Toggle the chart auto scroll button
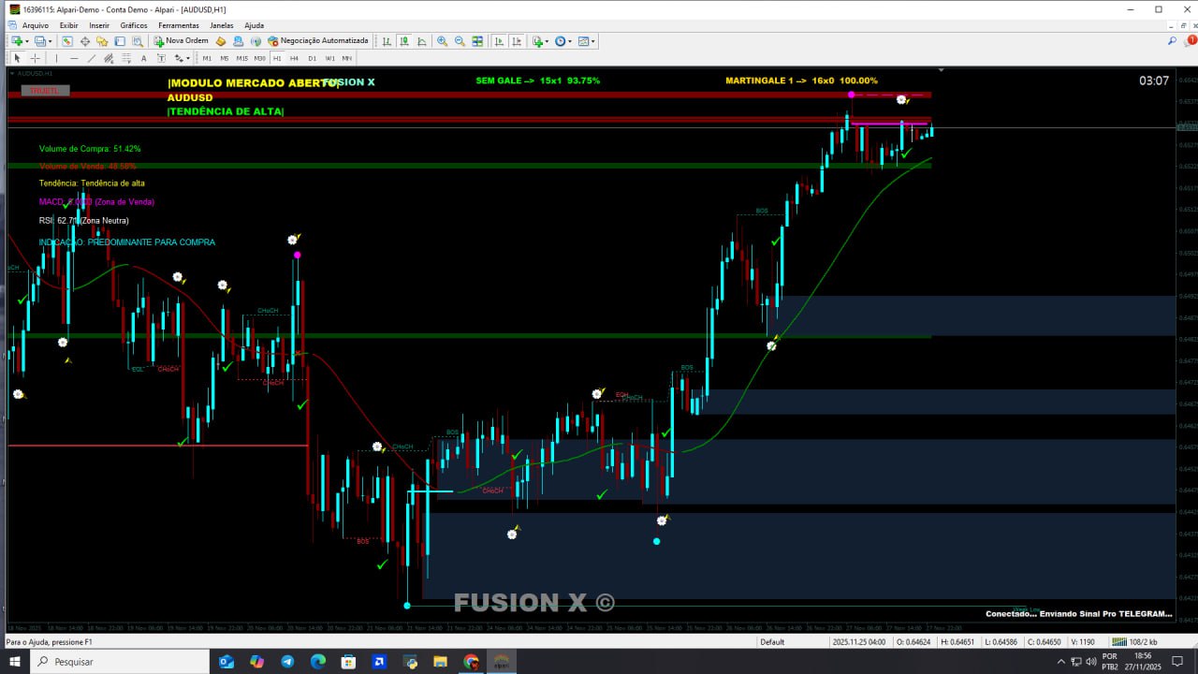The image size is (1198, 674). click(x=498, y=41)
